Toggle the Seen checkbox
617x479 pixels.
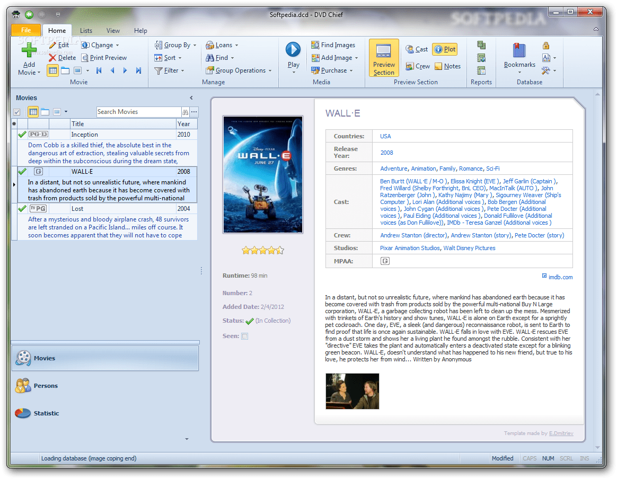pos(245,336)
